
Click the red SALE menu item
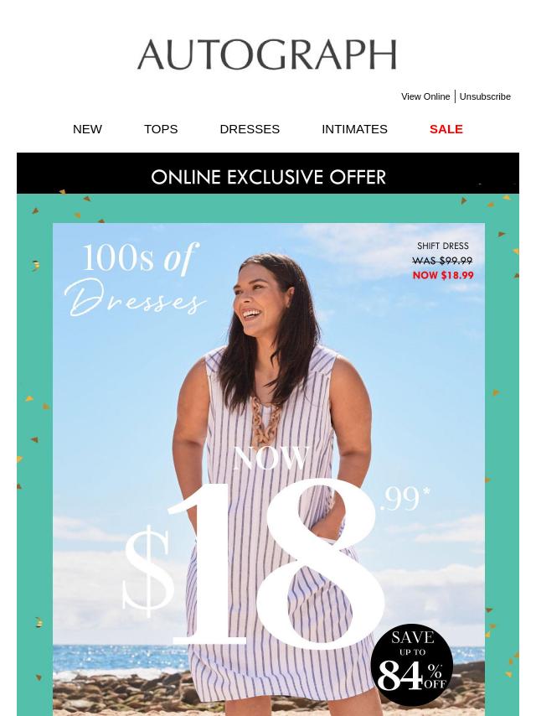[446, 129]
